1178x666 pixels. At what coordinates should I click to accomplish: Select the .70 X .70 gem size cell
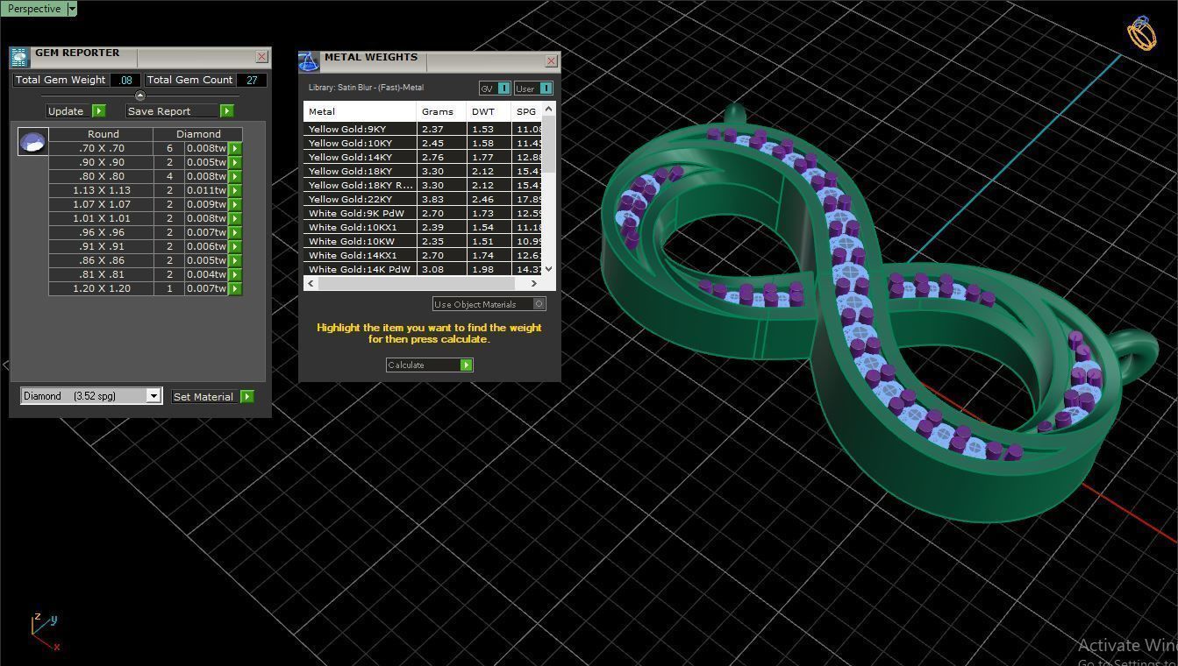102,148
